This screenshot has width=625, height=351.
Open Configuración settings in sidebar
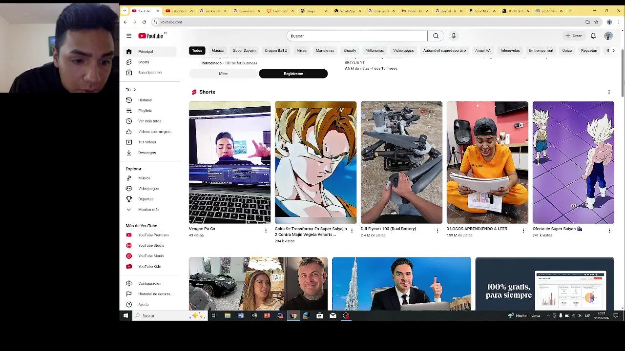[x=149, y=283]
